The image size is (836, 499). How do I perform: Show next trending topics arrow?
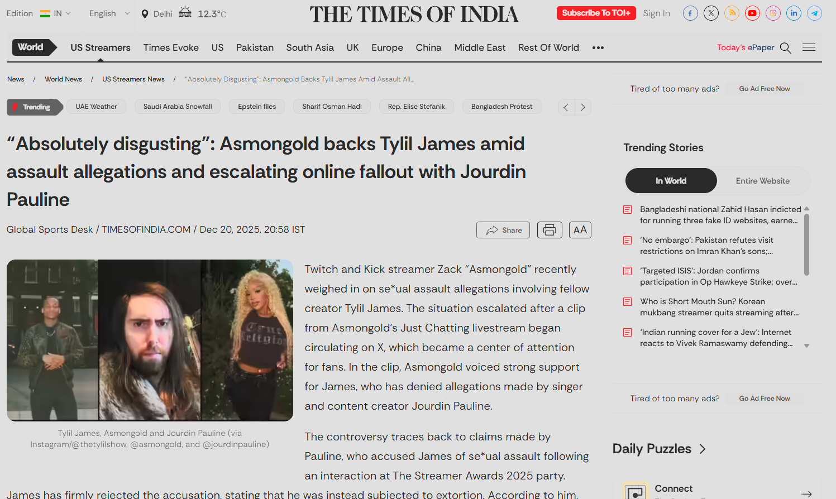point(583,107)
